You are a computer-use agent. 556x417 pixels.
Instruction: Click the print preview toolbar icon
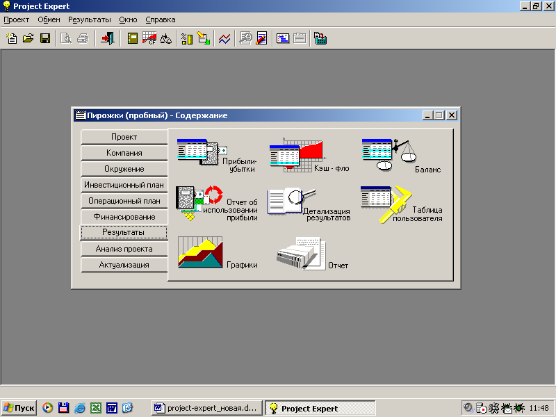tap(66, 38)
